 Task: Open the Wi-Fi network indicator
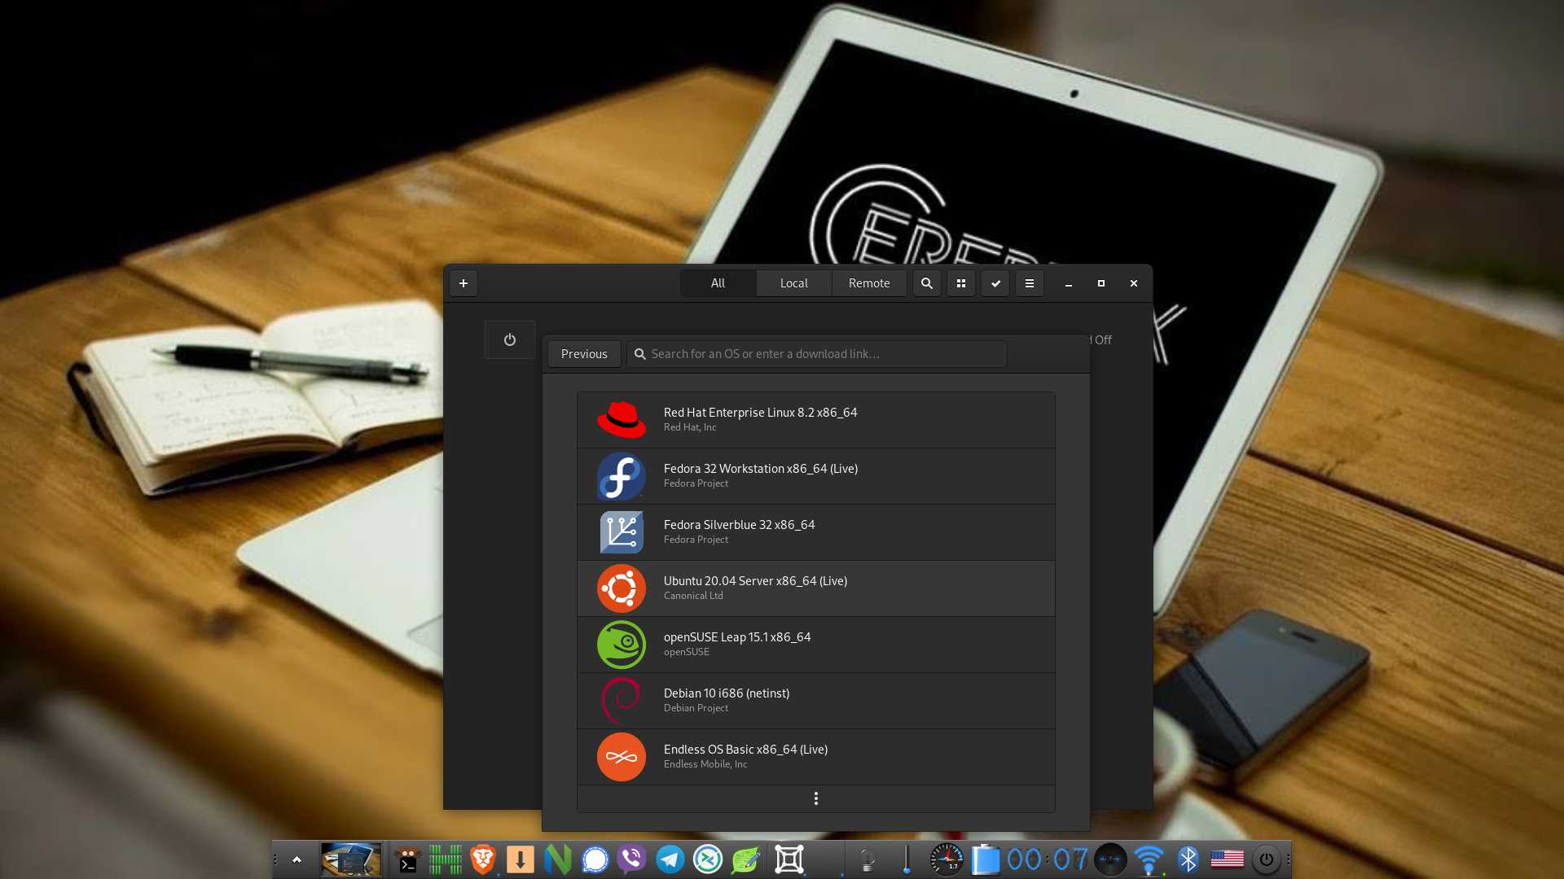1149,859
